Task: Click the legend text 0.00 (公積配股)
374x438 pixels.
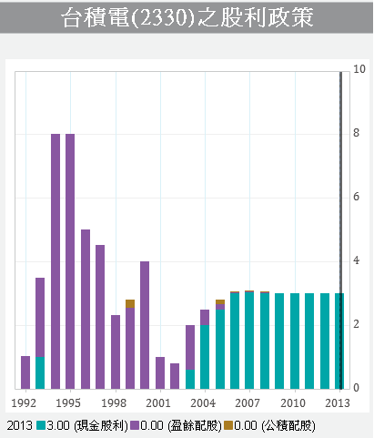Action: point(275,425)
